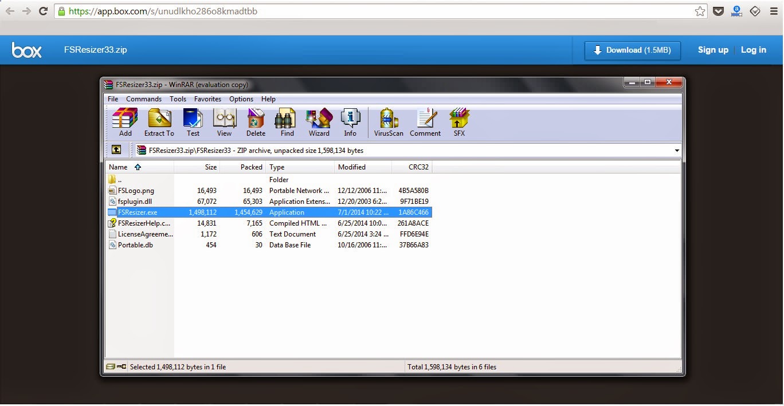The width and height of the screenshot is (784, 406).
Task: Bookmark the page with the star icon
Action: pos(700,11)
